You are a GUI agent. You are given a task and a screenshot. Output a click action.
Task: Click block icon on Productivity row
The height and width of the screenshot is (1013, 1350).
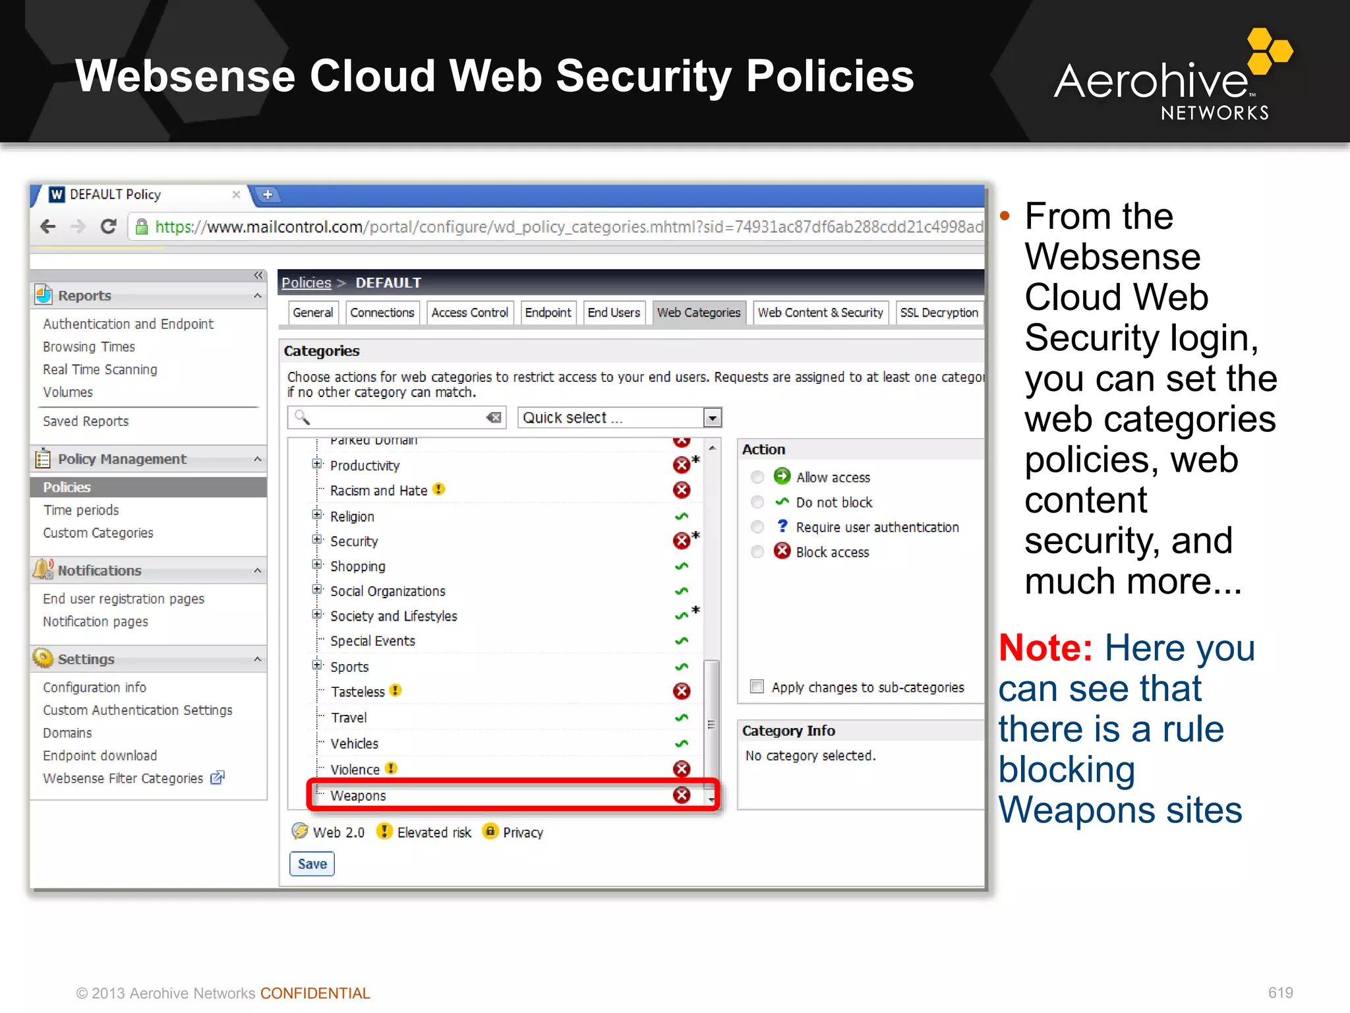(x=681, y=465)
